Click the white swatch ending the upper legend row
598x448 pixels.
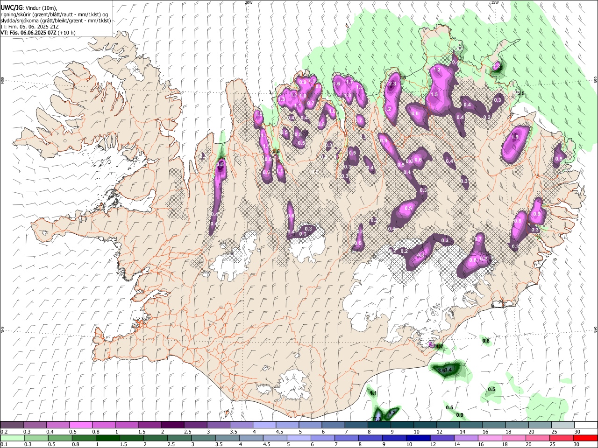pyautogui.click(x=586, y=425)
